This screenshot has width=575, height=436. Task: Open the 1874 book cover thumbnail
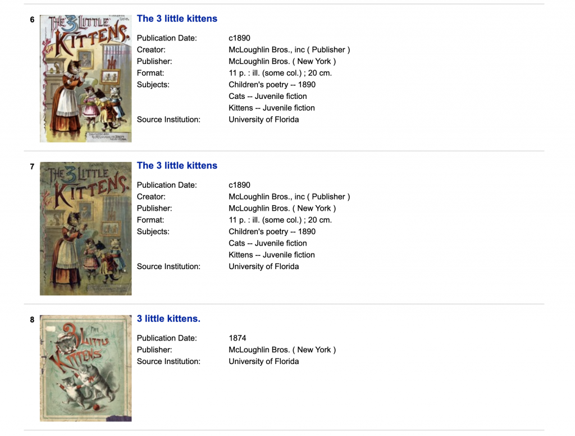click(85, 368)
